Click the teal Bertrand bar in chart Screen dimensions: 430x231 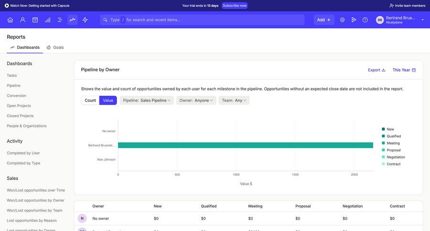point(245,145)
